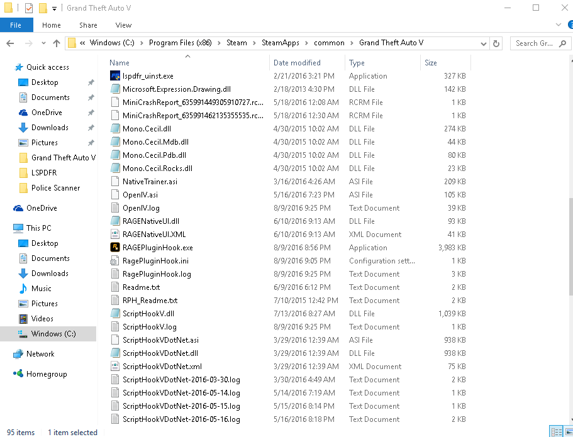Click the OneDrive cloud icon under Quick access
The width and height of the screenshot is (573, 437).
(x=23, y=113)
